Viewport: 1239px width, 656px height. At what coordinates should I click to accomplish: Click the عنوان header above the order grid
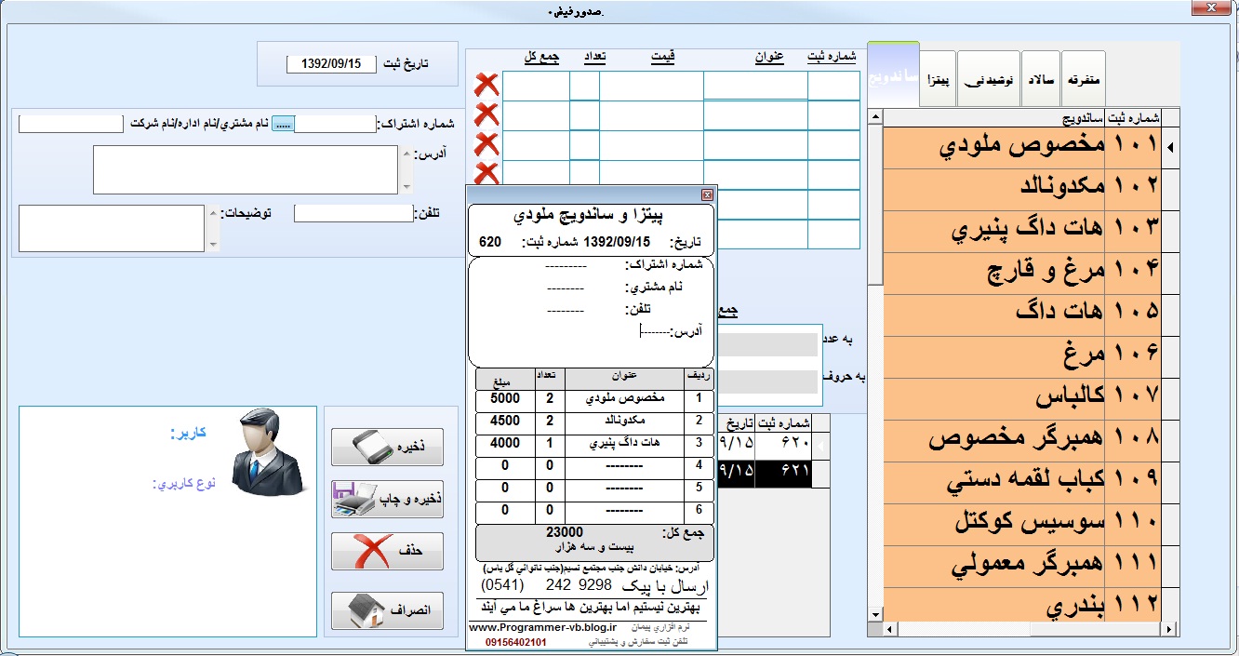pyautogui.click(x=769, y=57)
